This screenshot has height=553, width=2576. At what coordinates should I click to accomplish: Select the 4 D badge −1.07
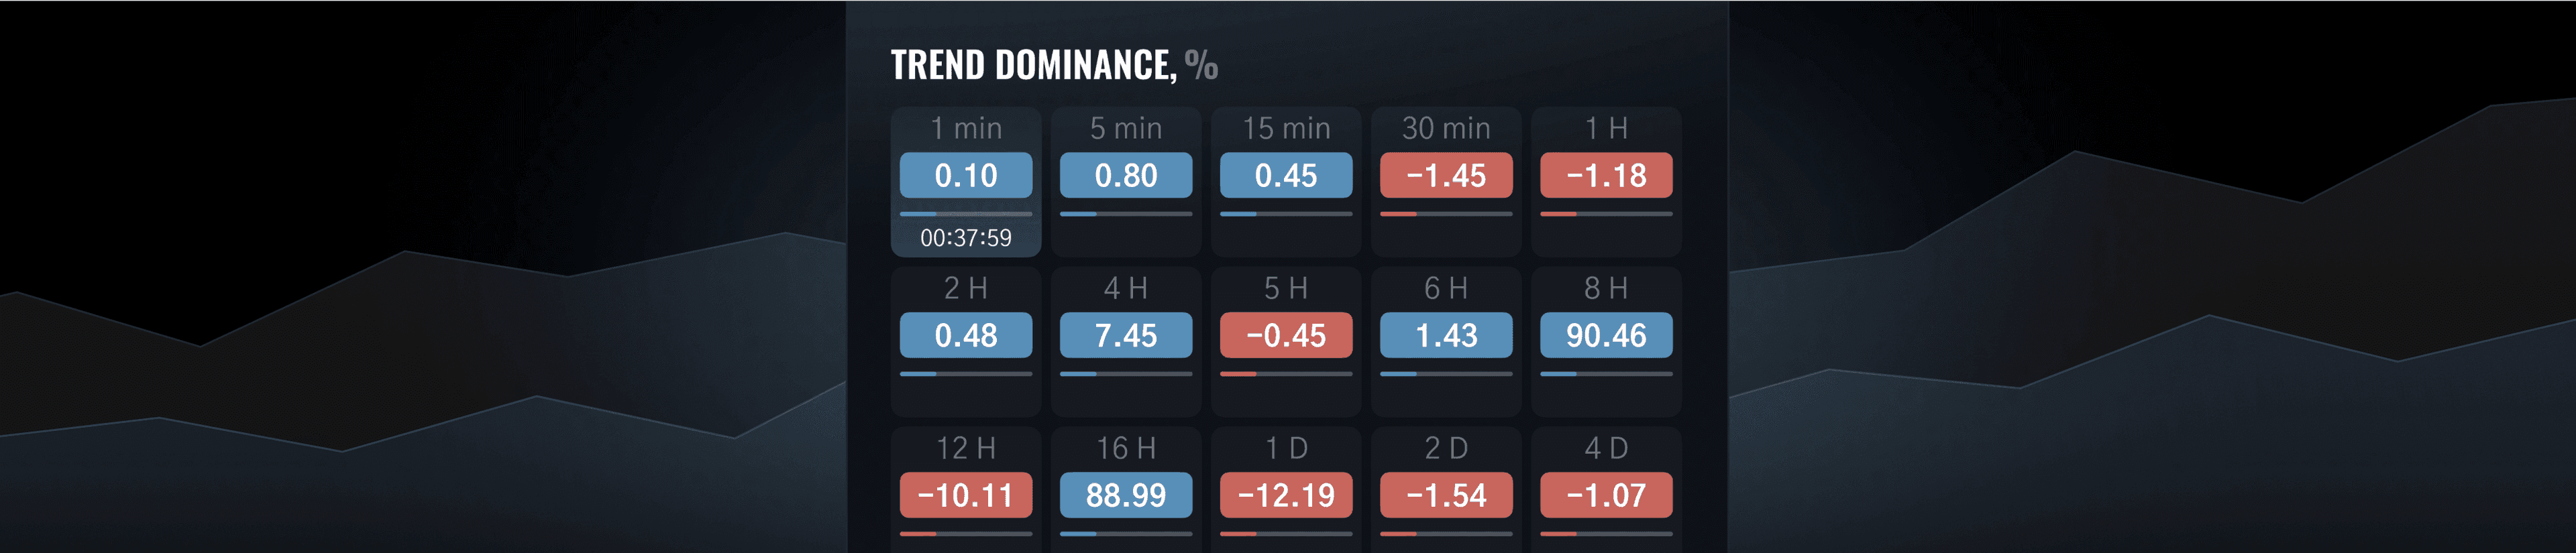point(1606,493)
